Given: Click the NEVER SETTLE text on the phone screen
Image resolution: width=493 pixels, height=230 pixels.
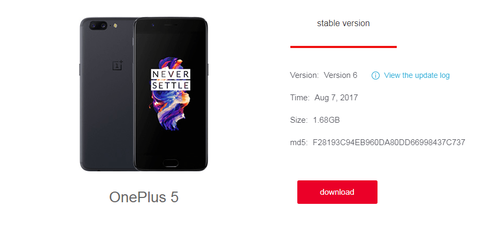Looking at the screenshot, I should [170, 80].
